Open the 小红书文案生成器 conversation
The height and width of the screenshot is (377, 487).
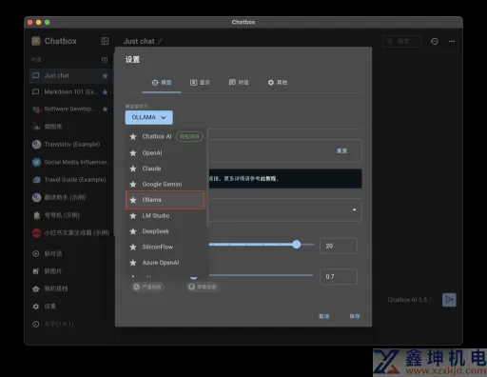pyautogui.click(x=70, y=233)
